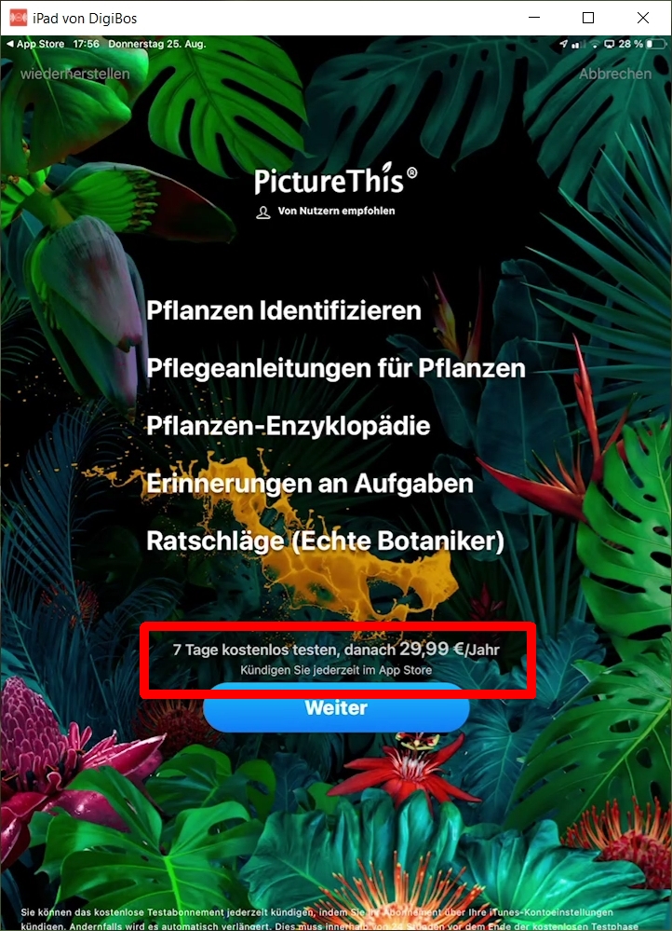Maximize the iPad von DigiBos window
Screen dimensions: 672x931
coord(588,18)
